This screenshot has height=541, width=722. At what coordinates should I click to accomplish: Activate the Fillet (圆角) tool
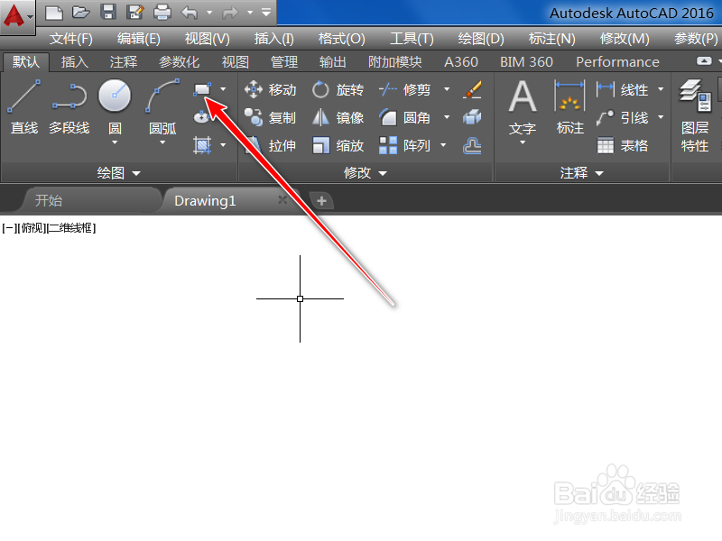(404, 118)
